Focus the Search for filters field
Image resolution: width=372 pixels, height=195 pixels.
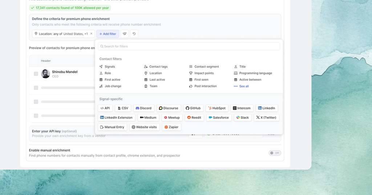(189, 46)
